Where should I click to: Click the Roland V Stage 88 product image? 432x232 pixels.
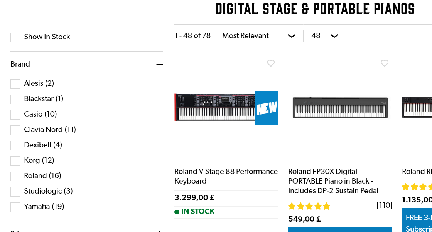pyautogui.click(x=215, y=108)
